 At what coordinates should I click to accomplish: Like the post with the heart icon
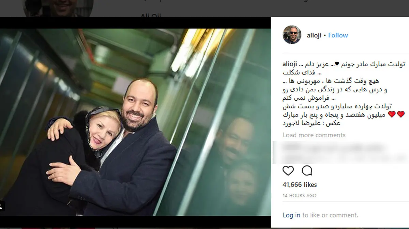[x=288, y=171]
